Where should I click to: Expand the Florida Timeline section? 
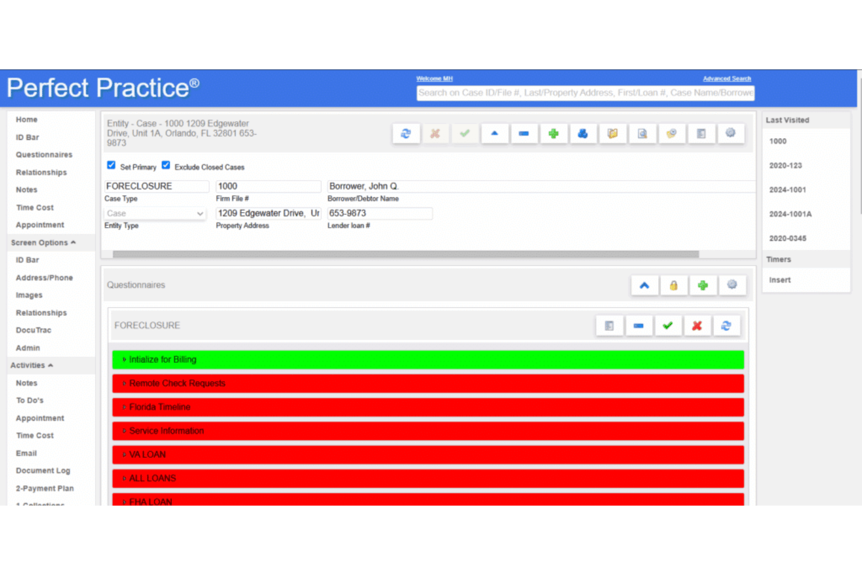428,407
